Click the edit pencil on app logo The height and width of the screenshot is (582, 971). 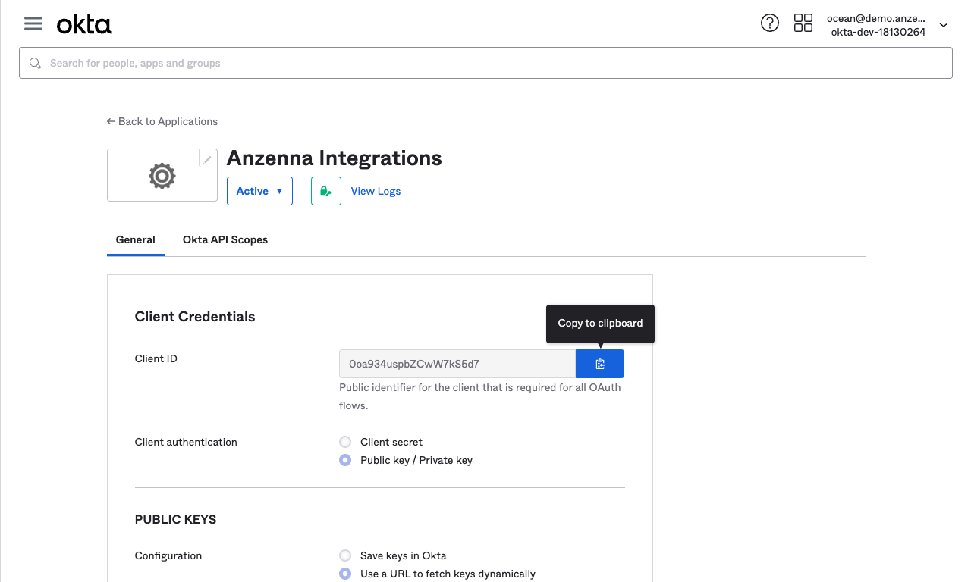pos(207,160)
